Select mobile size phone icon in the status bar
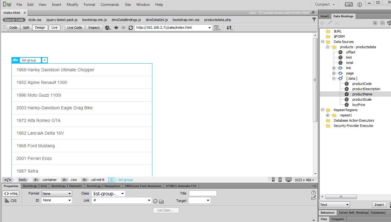The height and width of the screenshot is (222, 391). coord(273,180)
